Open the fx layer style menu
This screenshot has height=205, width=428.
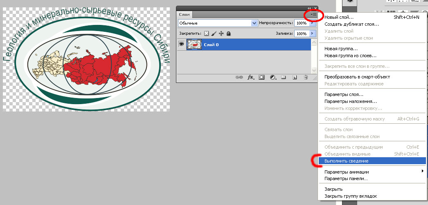(x=250, y=77)
